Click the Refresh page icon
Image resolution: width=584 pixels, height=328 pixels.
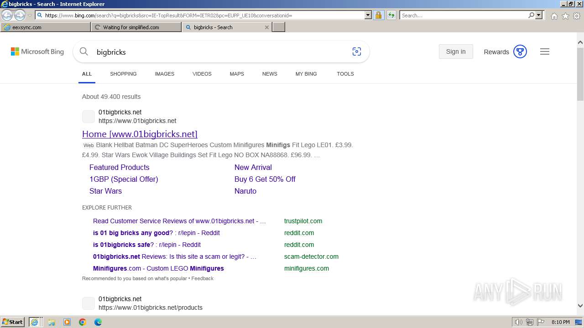391,15
